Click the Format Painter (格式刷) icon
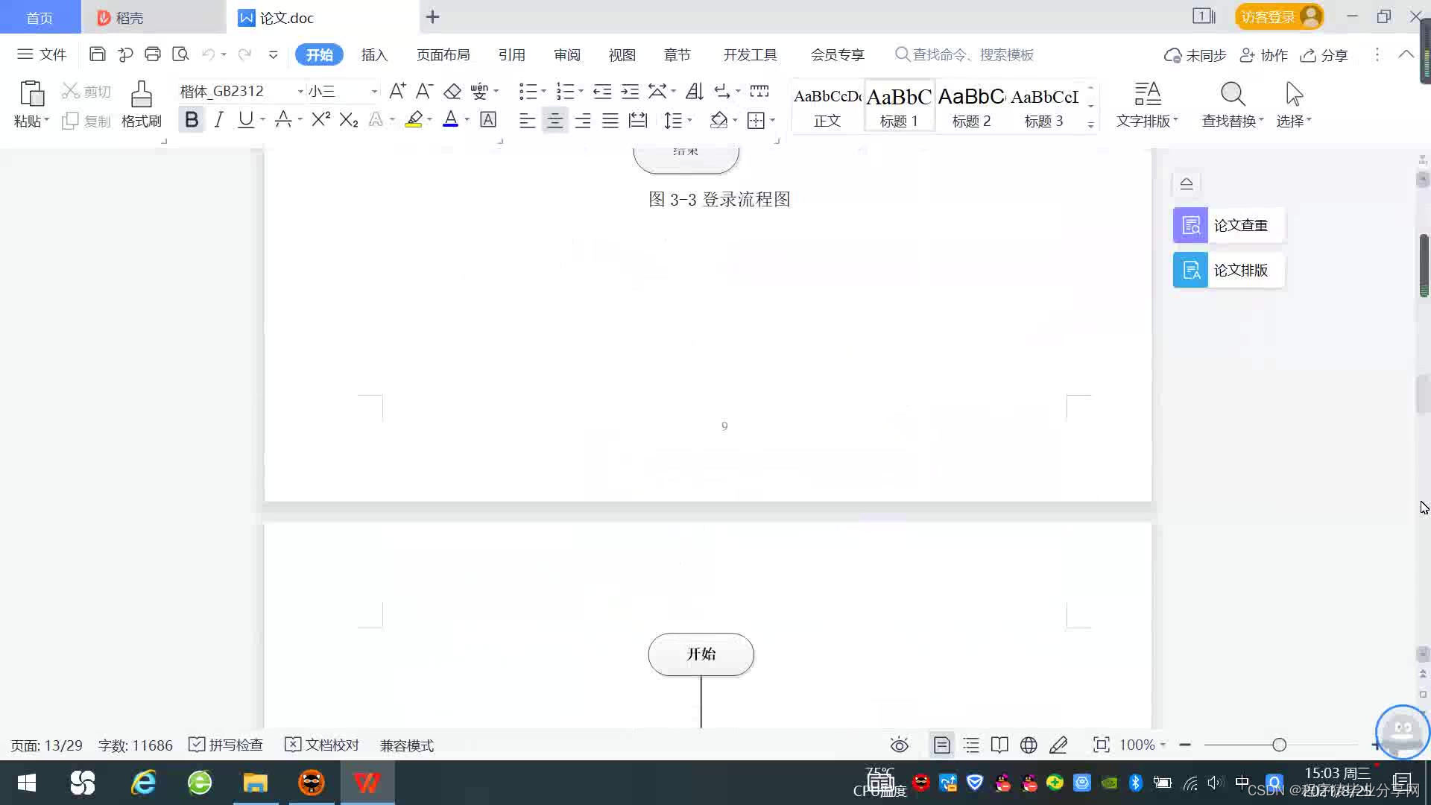1431x805 pixels. coord(141,104)
